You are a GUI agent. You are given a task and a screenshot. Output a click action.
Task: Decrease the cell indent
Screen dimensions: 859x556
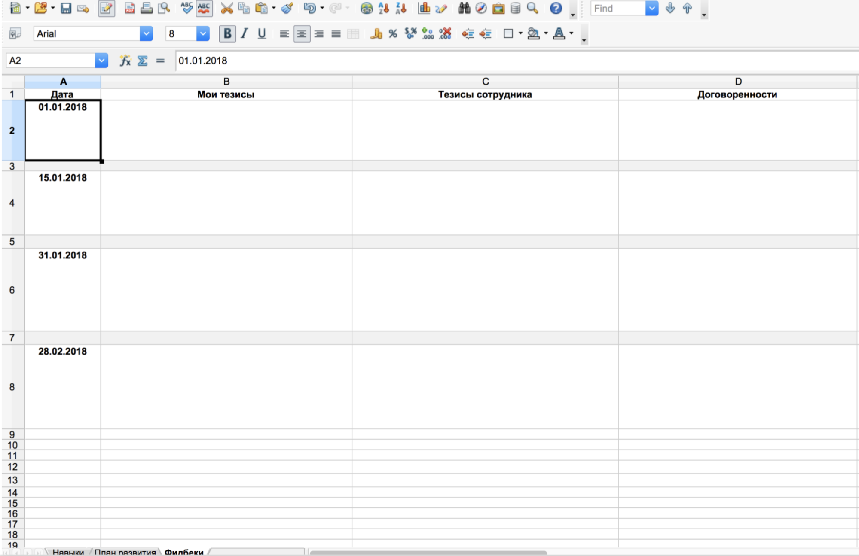coord(468,33)
